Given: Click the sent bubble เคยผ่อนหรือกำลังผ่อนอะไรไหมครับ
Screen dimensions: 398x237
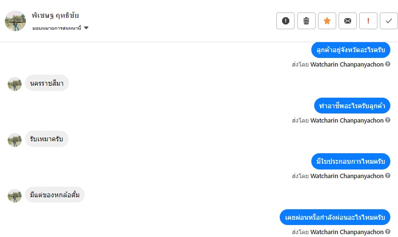Looking at the screenshot, I should pos(335,217).
